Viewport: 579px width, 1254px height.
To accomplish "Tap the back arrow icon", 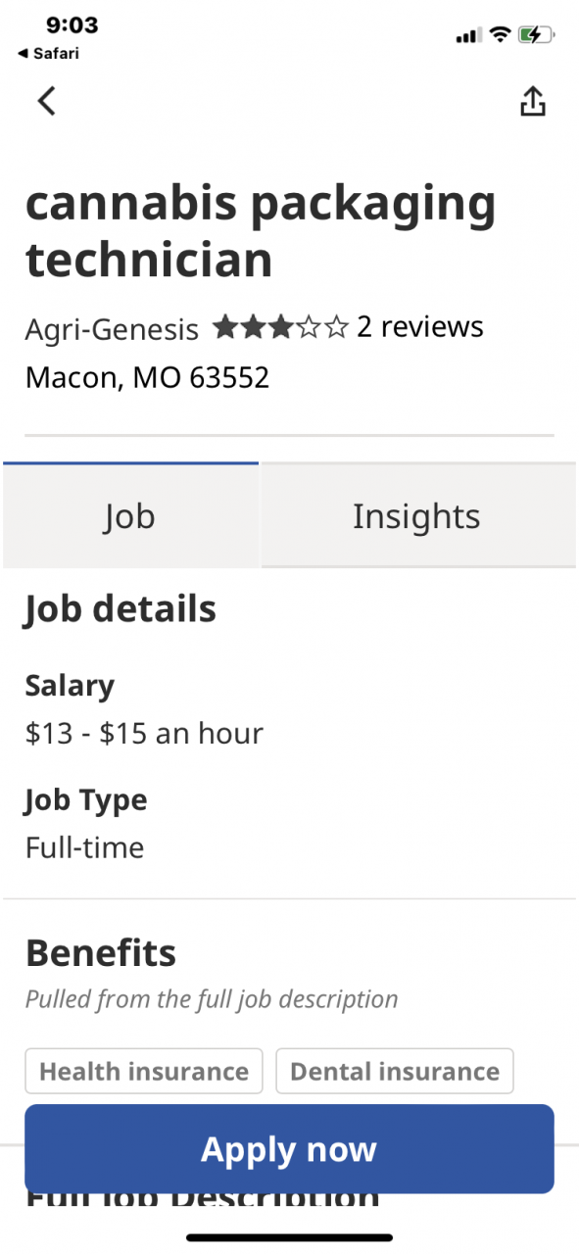I will [x=46, y=101].
